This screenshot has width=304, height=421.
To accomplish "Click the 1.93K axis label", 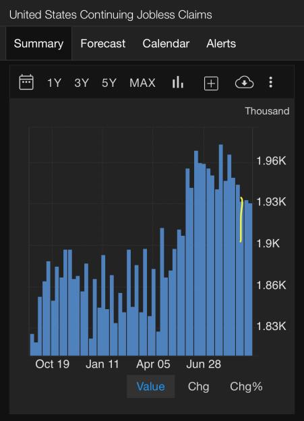I will (x=271, y=201).
